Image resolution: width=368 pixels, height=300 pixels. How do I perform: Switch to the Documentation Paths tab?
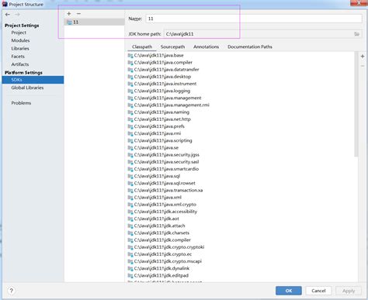[250, 47]
